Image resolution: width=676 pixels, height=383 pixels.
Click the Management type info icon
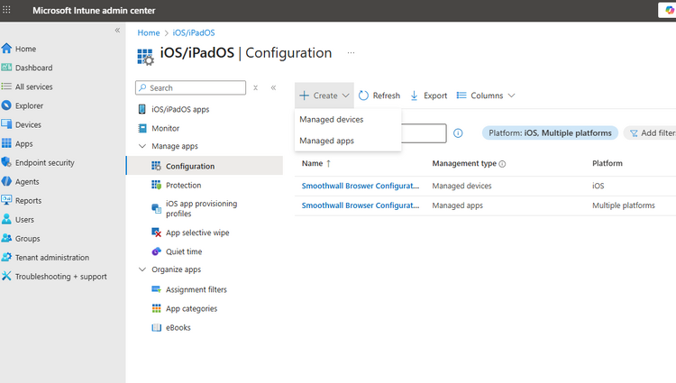tap(502, 164)
